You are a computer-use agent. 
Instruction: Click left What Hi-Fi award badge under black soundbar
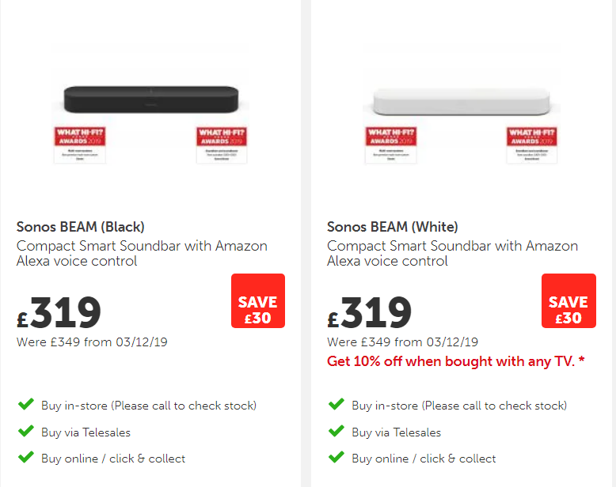pyautogui.click(x=79, y=143)
